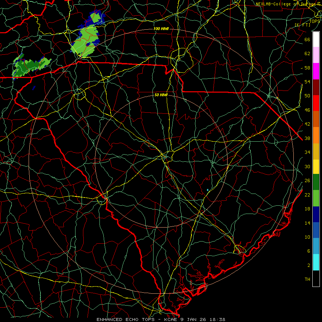Pick the bright orange legend swatch
This screenshot has height=322, width=322.
coord(316,135)
